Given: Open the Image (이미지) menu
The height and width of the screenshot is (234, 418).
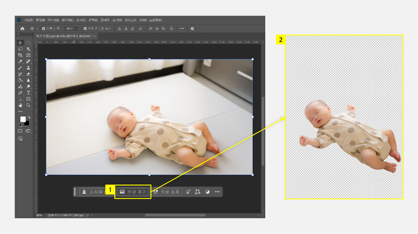Looking at the screenshot, I should (54, 20).
